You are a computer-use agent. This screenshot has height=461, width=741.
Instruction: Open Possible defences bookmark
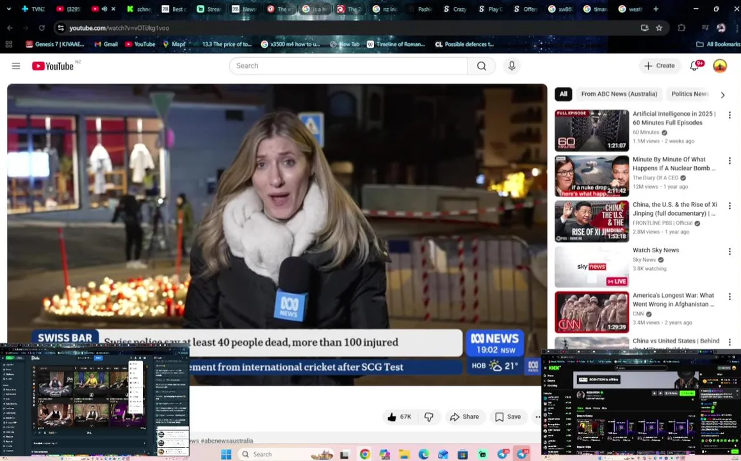(x=464, y=44)
